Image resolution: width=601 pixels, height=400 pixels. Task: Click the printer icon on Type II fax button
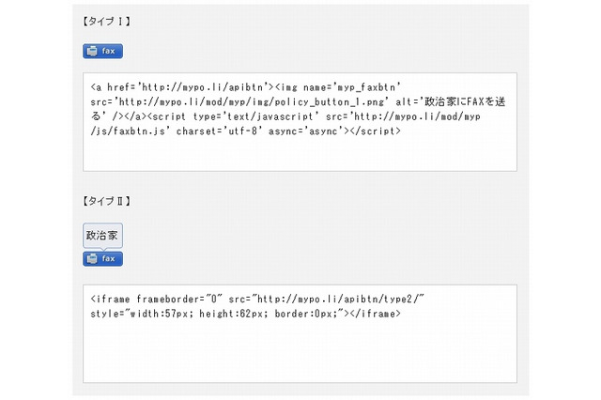pyautogui.click(x=92, y=258)
